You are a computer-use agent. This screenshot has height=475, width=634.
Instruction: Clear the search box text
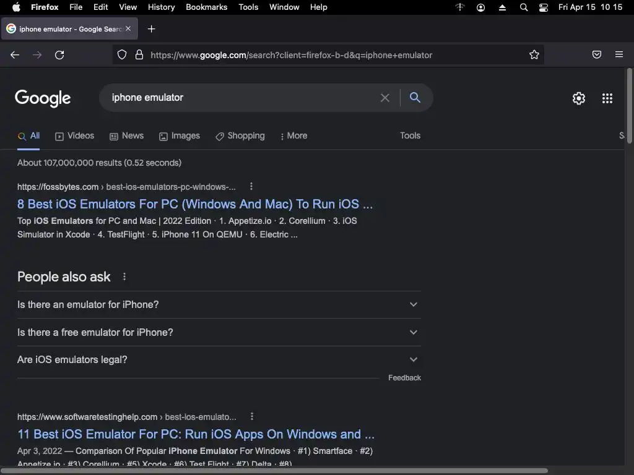385,98
